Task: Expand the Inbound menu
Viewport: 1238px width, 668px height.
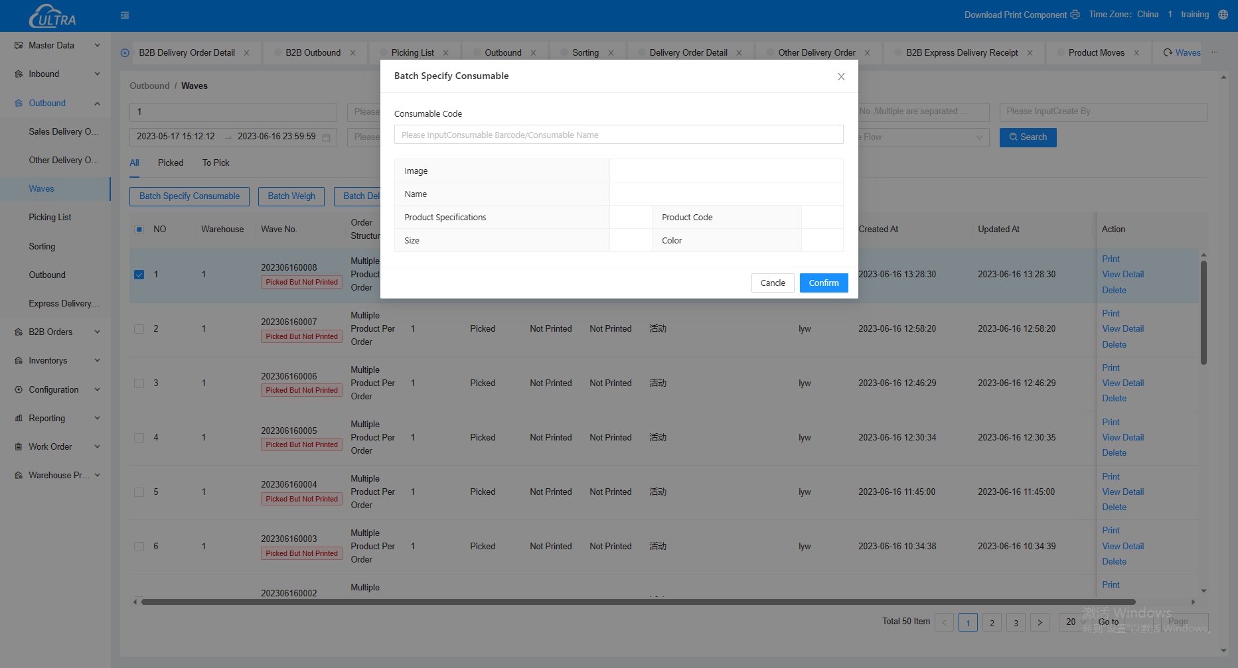Action: point(97,74)
